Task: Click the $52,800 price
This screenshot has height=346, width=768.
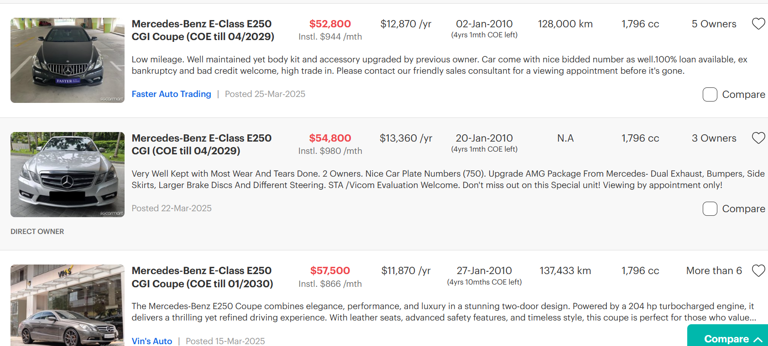Action: click(x=330, y=24)
